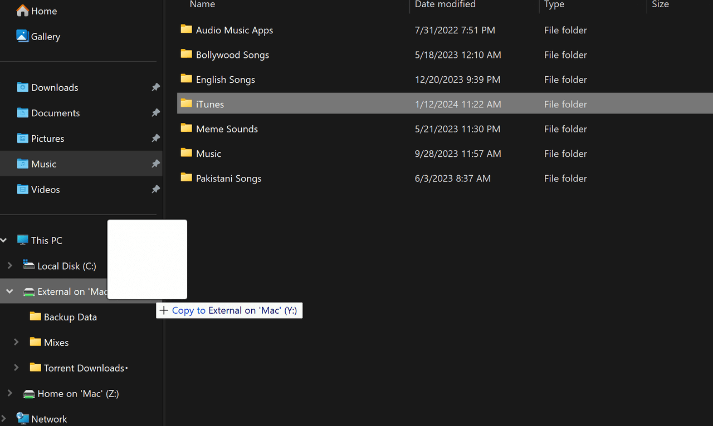713x426 pixels.
Task: Collapse the This PC tree node
Action: (4, 240)
